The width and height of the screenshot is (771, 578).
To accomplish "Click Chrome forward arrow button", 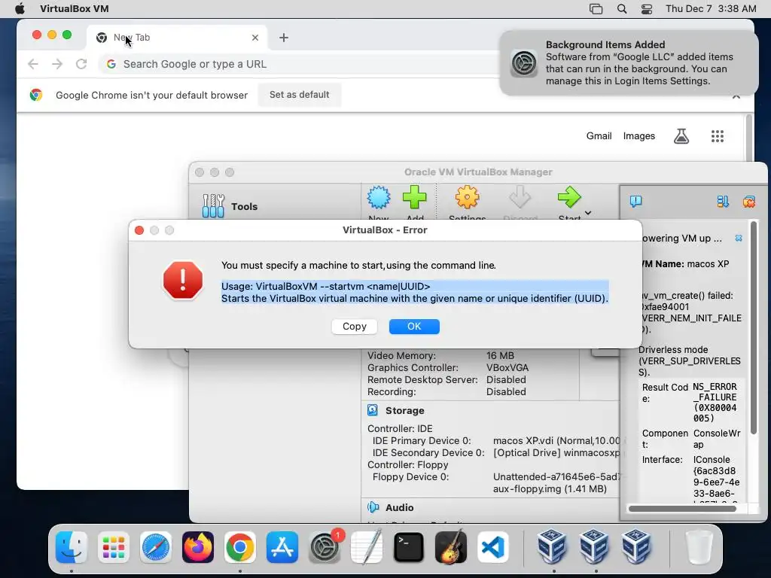I will click(x=57, y=64).
